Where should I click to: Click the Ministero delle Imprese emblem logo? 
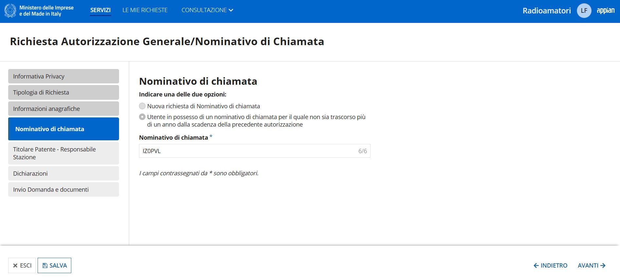pos(10,10)
